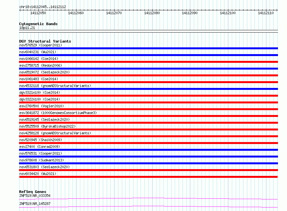Select the 18p11.21 band label
The width and height of the screenshot is (287, 211).
click(27, 28)
